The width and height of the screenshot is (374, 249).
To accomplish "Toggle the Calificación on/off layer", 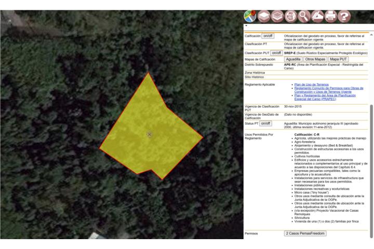I will point(268,36).
